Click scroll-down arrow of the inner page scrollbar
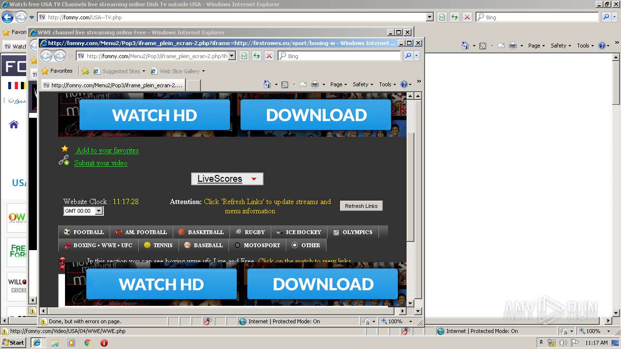 (x=410, y=303)
